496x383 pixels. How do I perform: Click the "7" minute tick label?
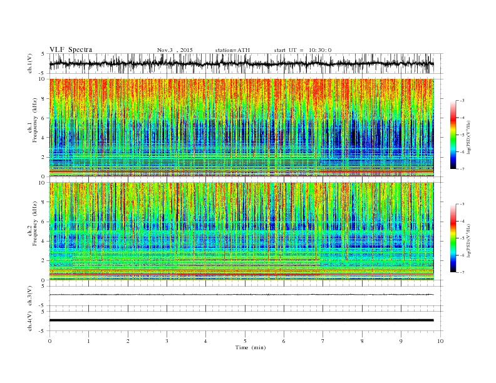pyautogui.click(x=323, y=341)
